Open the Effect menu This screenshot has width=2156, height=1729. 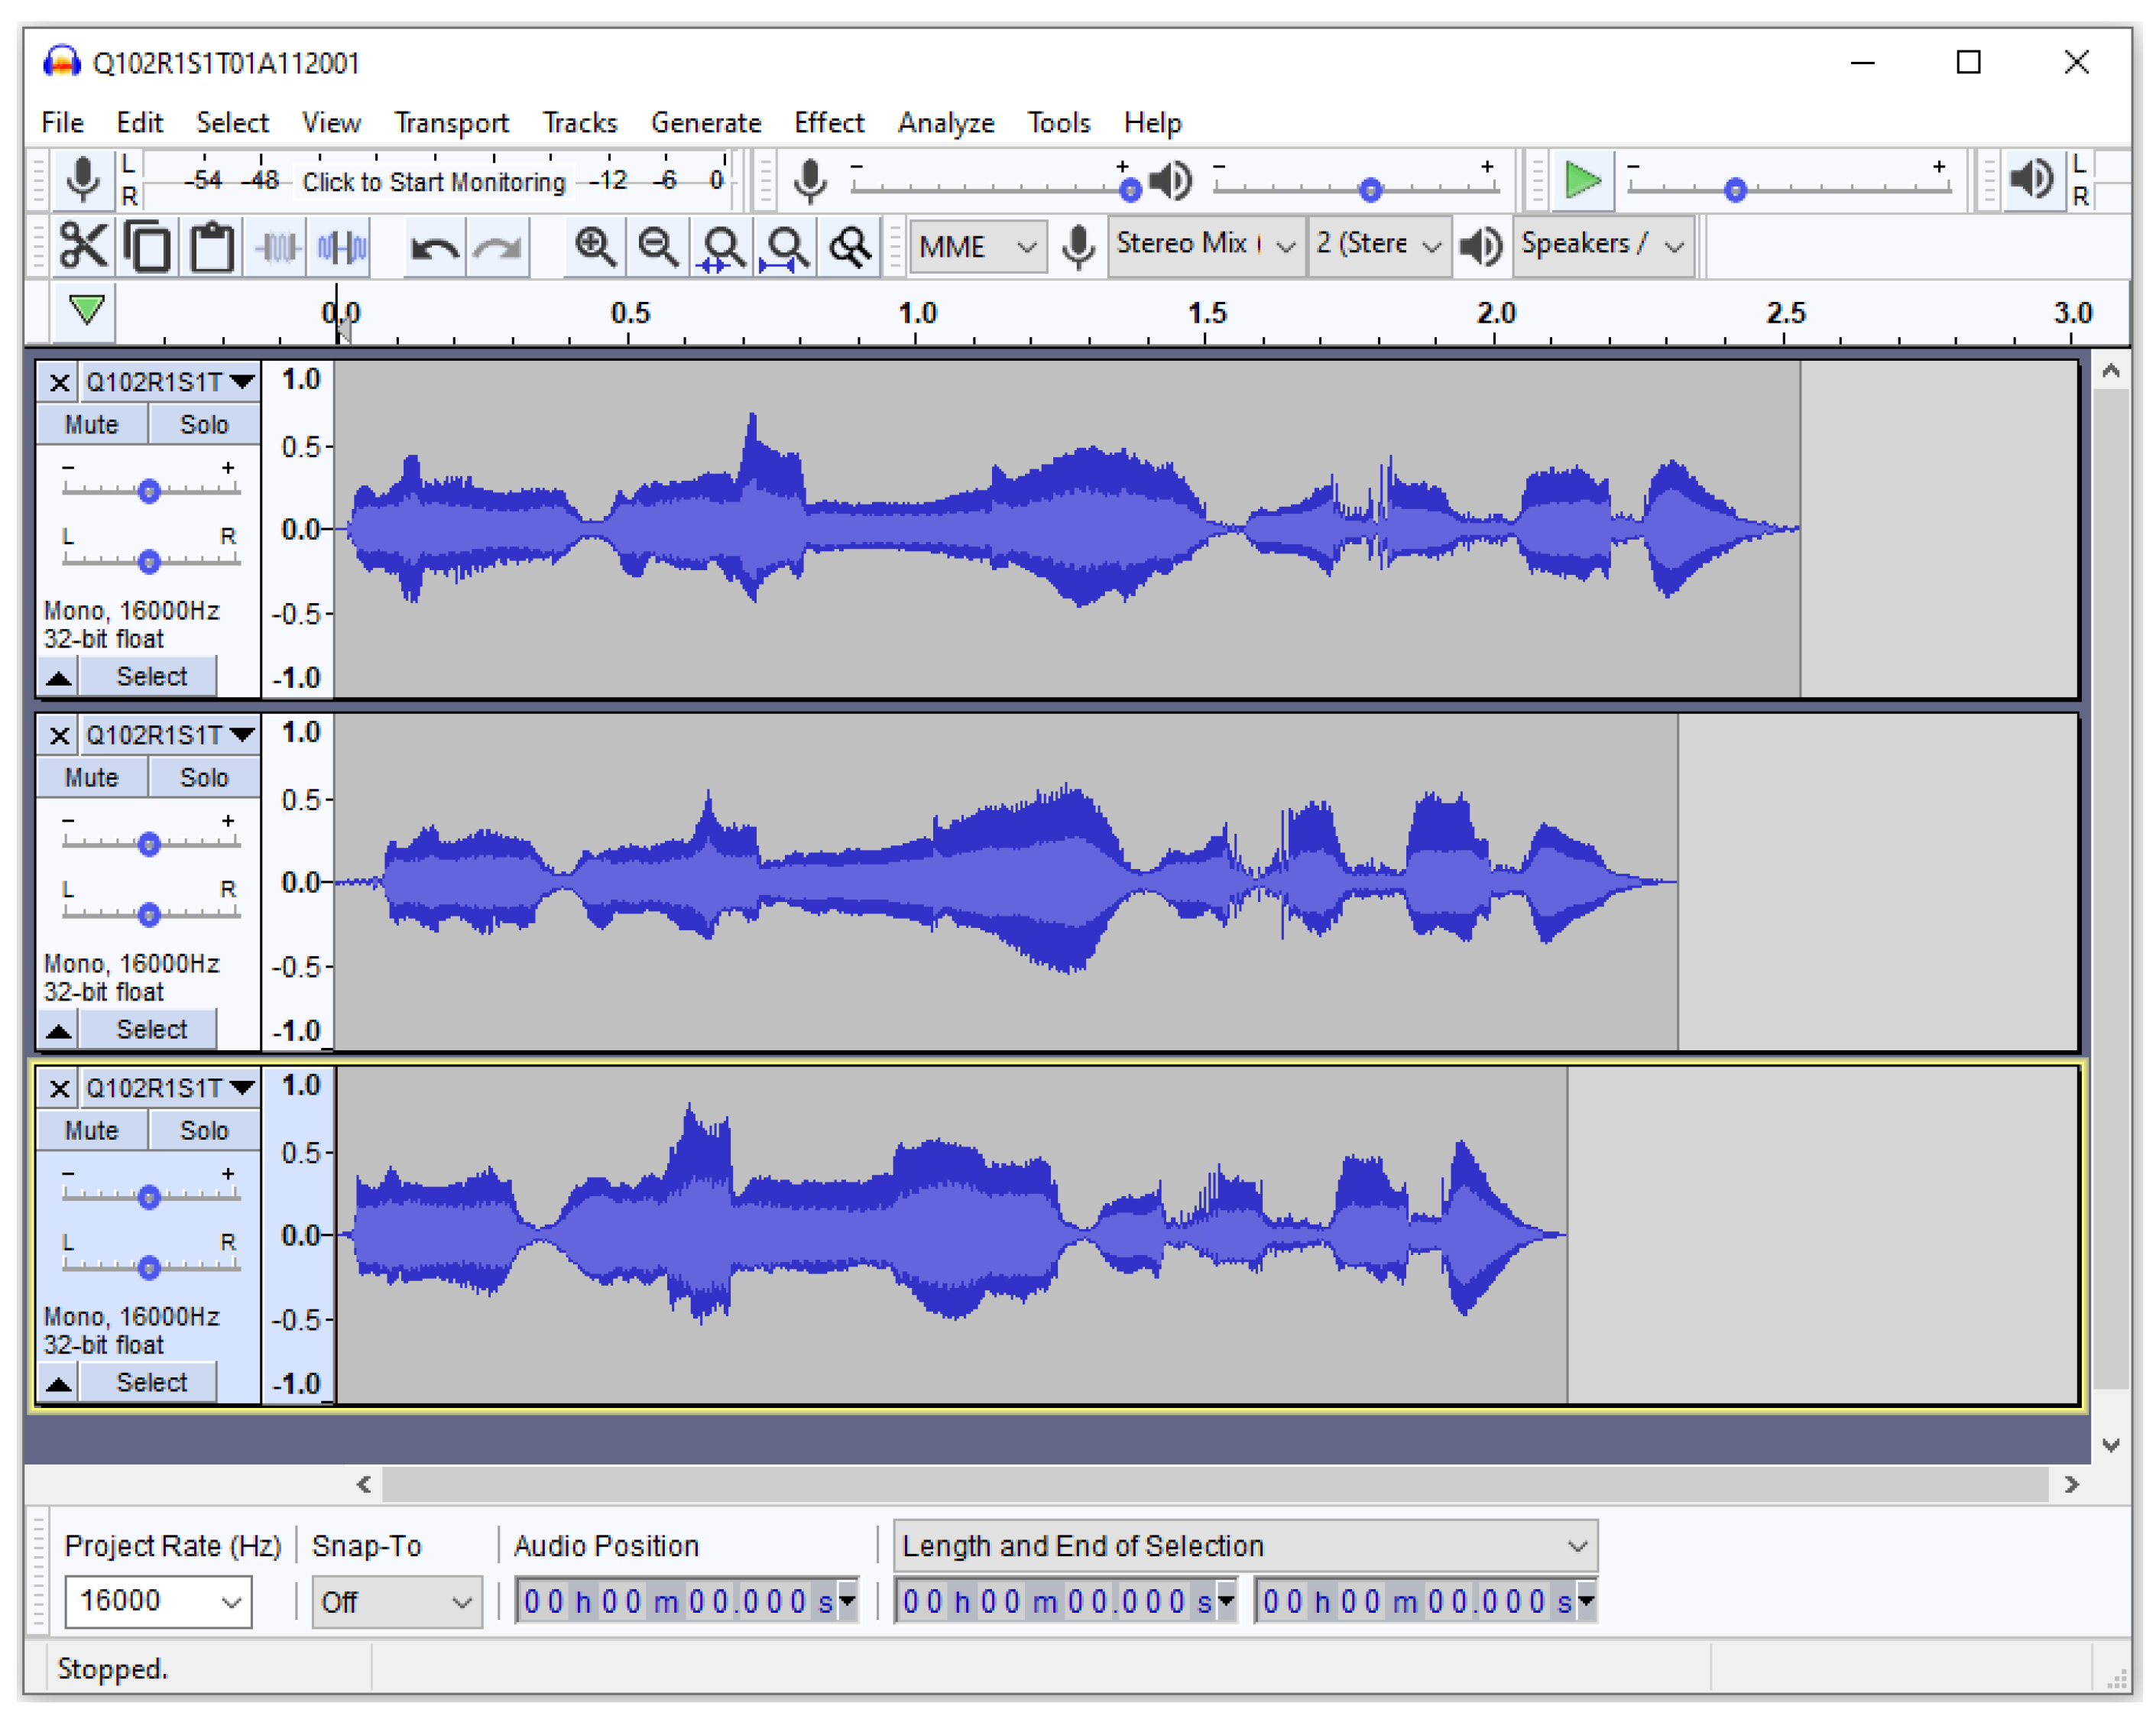pos(828,123)
